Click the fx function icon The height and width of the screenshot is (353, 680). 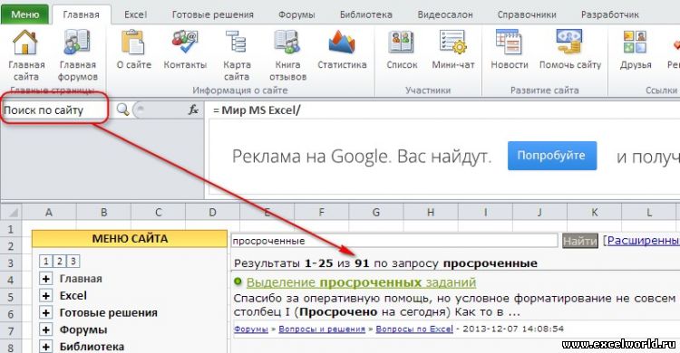pos(193,110)
